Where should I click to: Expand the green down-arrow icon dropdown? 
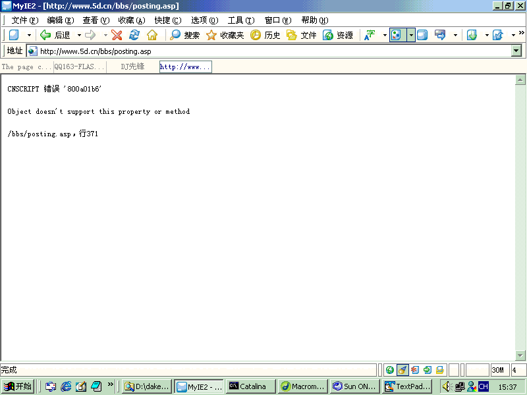(487, 35)
